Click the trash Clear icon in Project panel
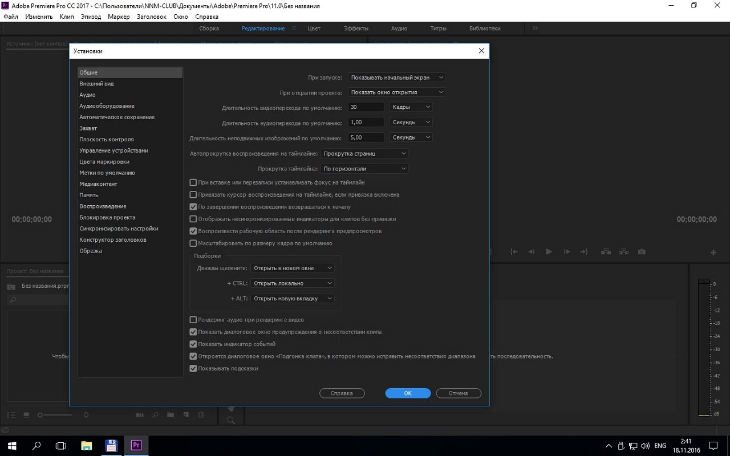Image resolution: width=730 pixels, height=456 pixels. coord(201,415)
